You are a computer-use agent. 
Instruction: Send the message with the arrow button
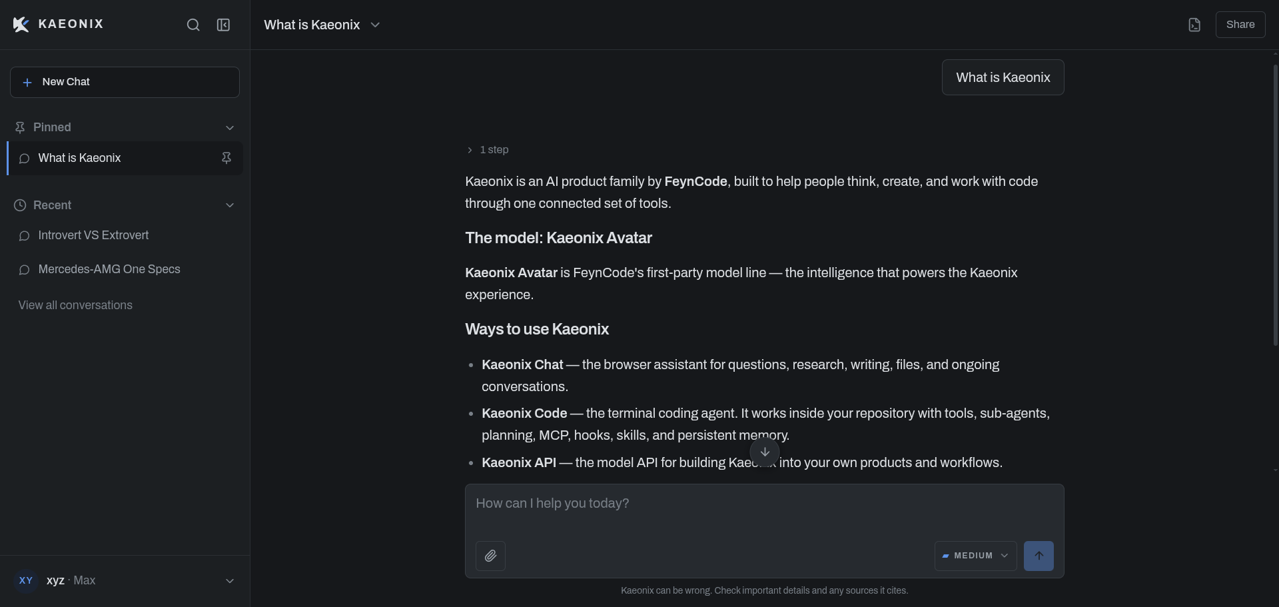click(1039, 556)
